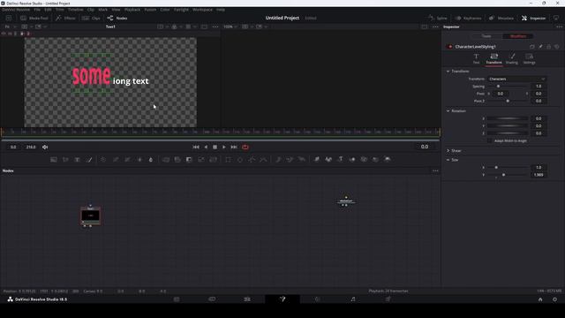565x318 pixels.
Task: Play forward
Action: pyautogui.click(x=224, y=148)
